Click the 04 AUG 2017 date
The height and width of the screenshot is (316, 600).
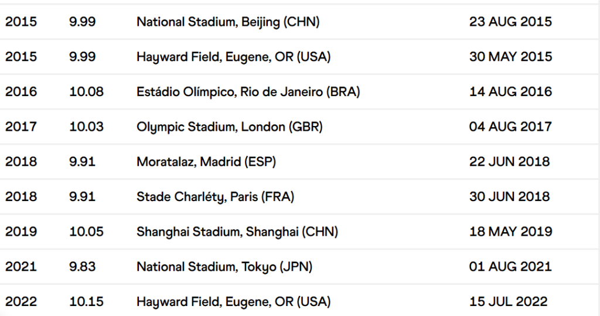point(510,127)
